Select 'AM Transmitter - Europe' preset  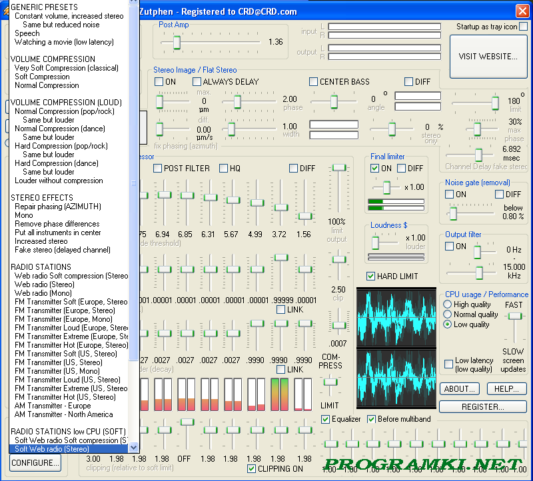[x=53, y=406]
